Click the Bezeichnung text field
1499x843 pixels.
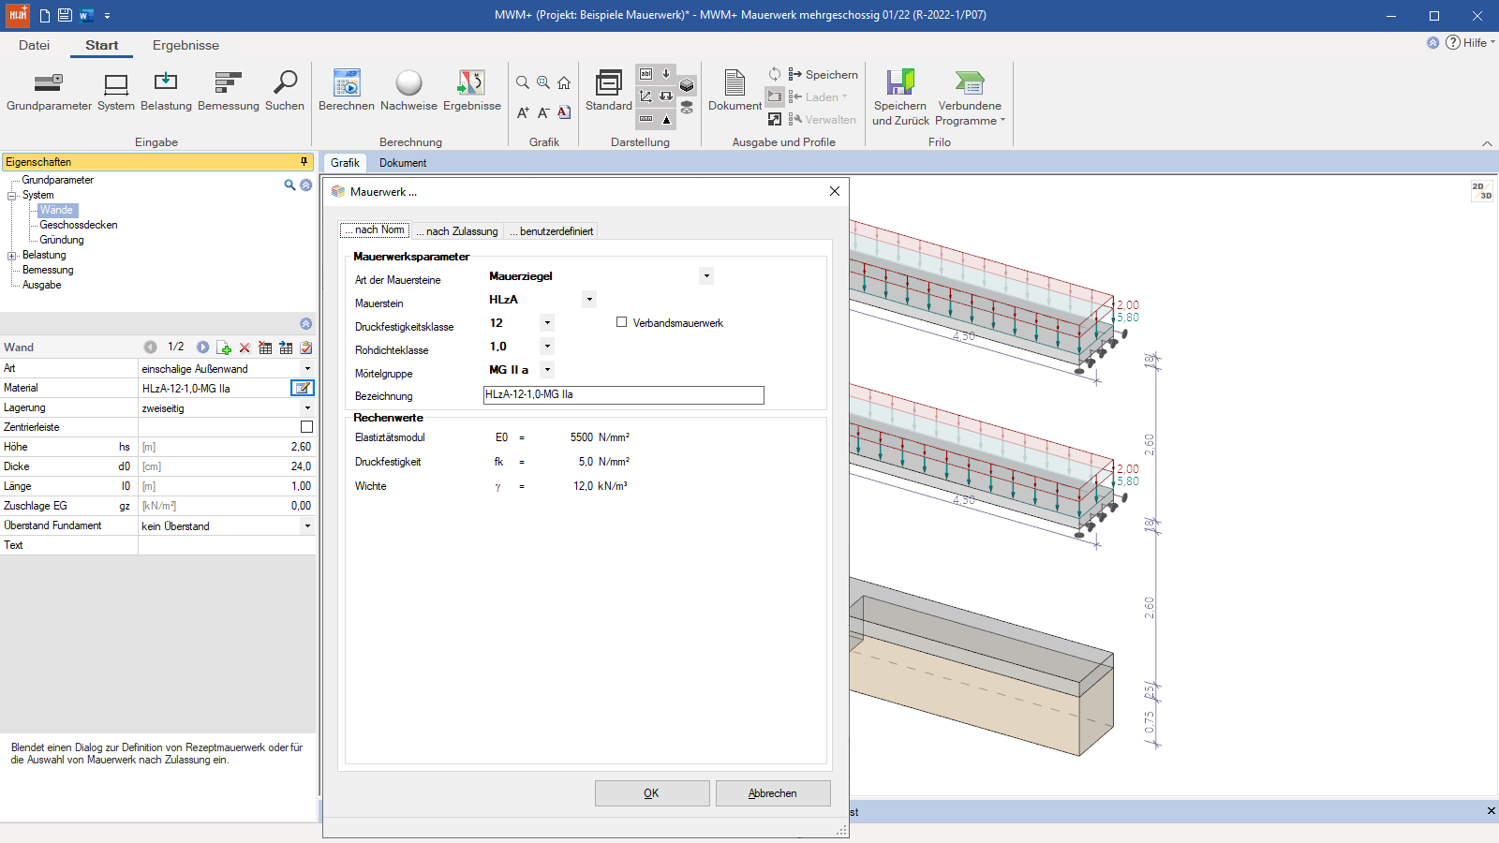624,395
